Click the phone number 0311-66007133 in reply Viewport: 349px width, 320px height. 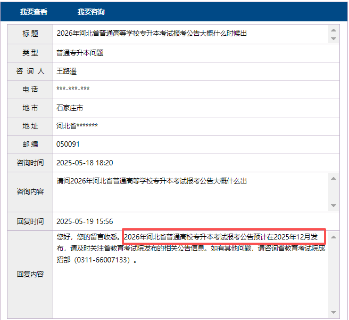coord(101,261)
